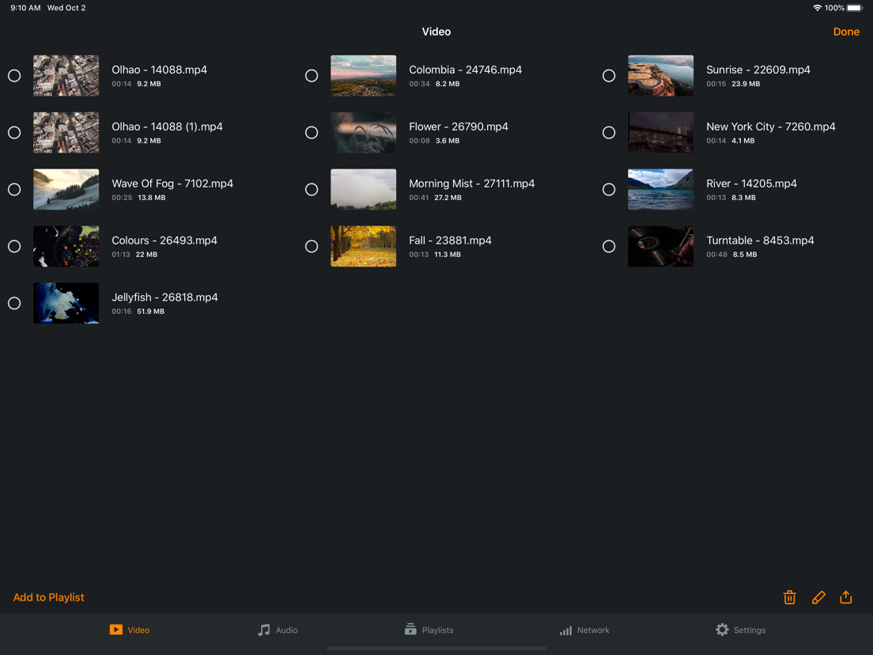The width and height of the screenshot is (873, 655).
Task: Tap the Flower video thumbnail
Action: 364,133
